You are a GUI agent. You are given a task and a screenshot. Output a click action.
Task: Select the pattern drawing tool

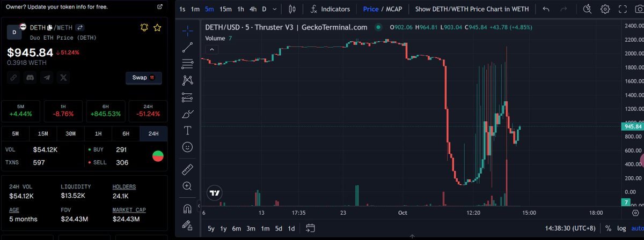[187, 80]
